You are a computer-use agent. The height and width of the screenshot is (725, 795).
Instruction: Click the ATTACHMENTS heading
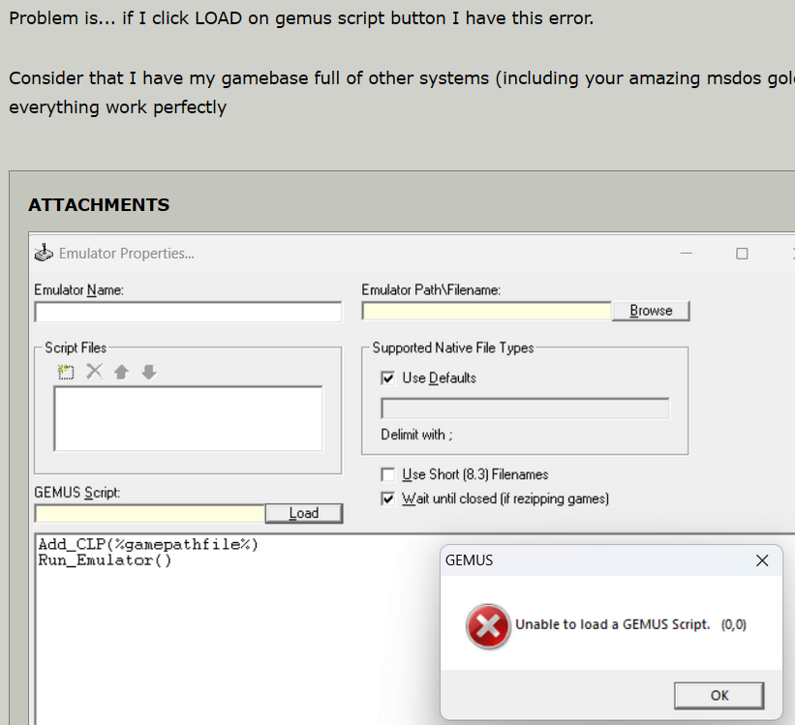click(x=99, y=205)
